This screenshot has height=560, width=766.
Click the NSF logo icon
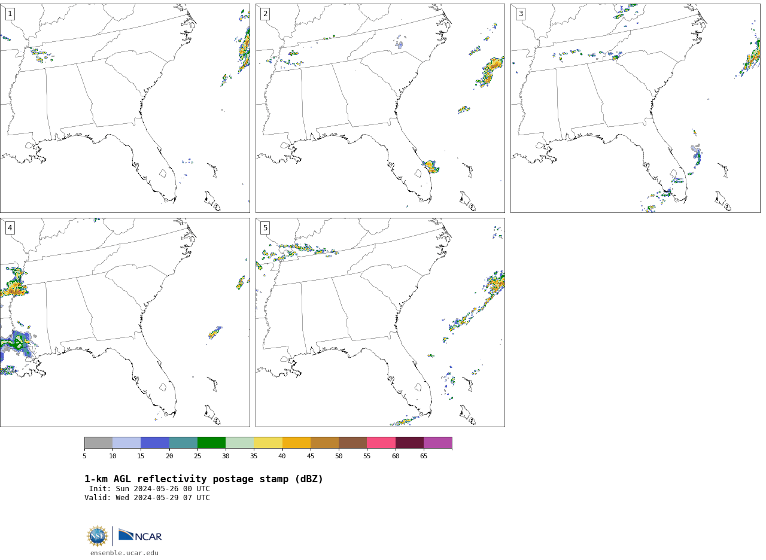click(98, 536)
